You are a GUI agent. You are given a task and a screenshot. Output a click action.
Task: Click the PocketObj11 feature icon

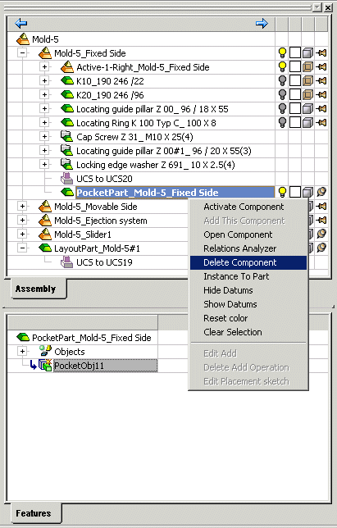[45, 366]
